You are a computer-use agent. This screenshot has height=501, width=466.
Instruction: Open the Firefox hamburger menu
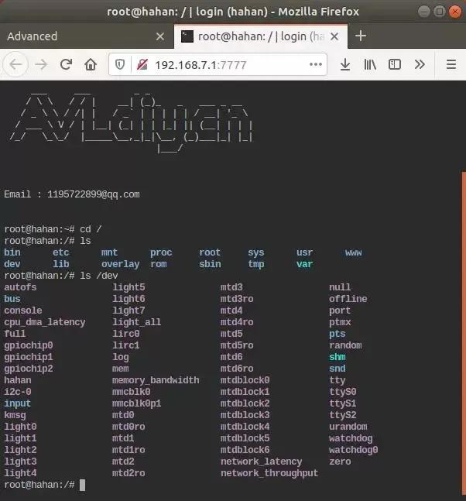pyautogui.click(x=450, y=64)
